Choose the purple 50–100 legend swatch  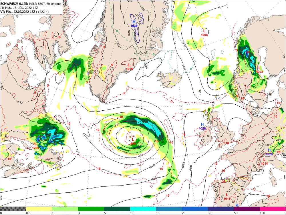(x=247, y=209)
